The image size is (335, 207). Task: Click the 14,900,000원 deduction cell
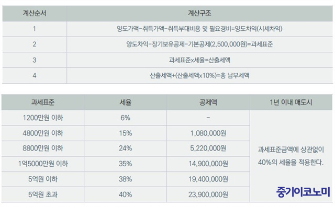pos(208,164)
